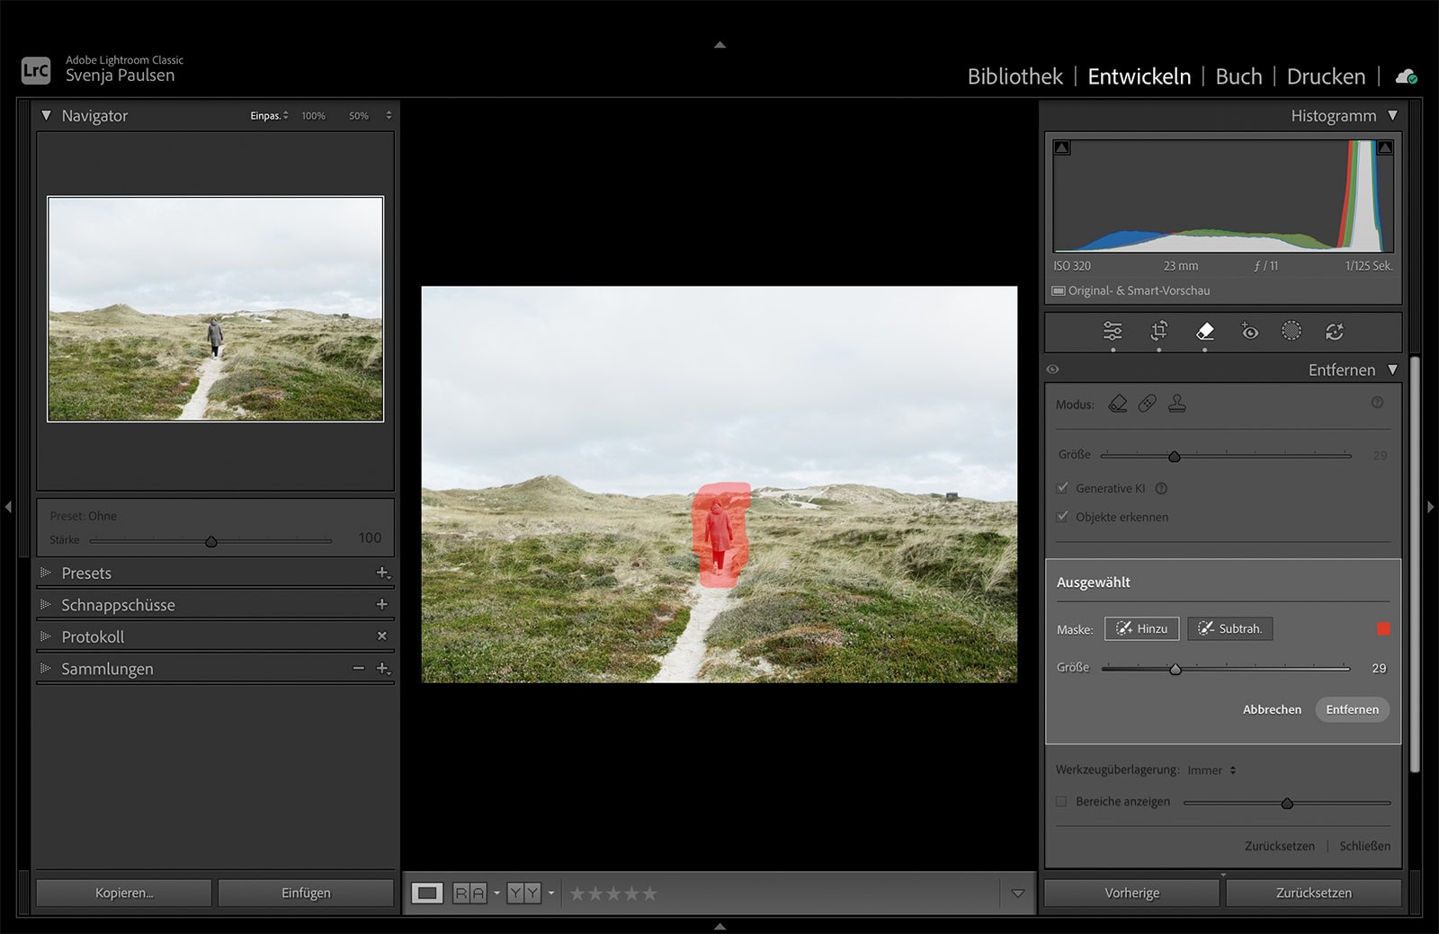Select Loupe view icon in bottom toolbar
The image size is (1439, 934).
pos(427,893)
